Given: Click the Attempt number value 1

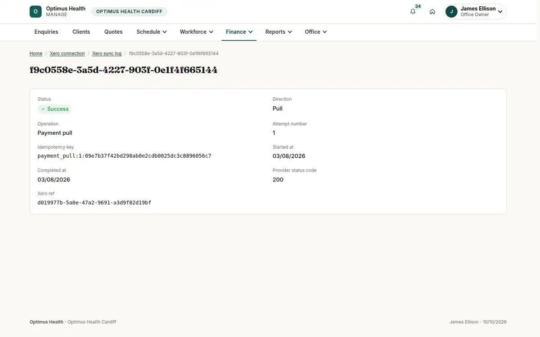Looking at the screenshot, I should point(274,133).
